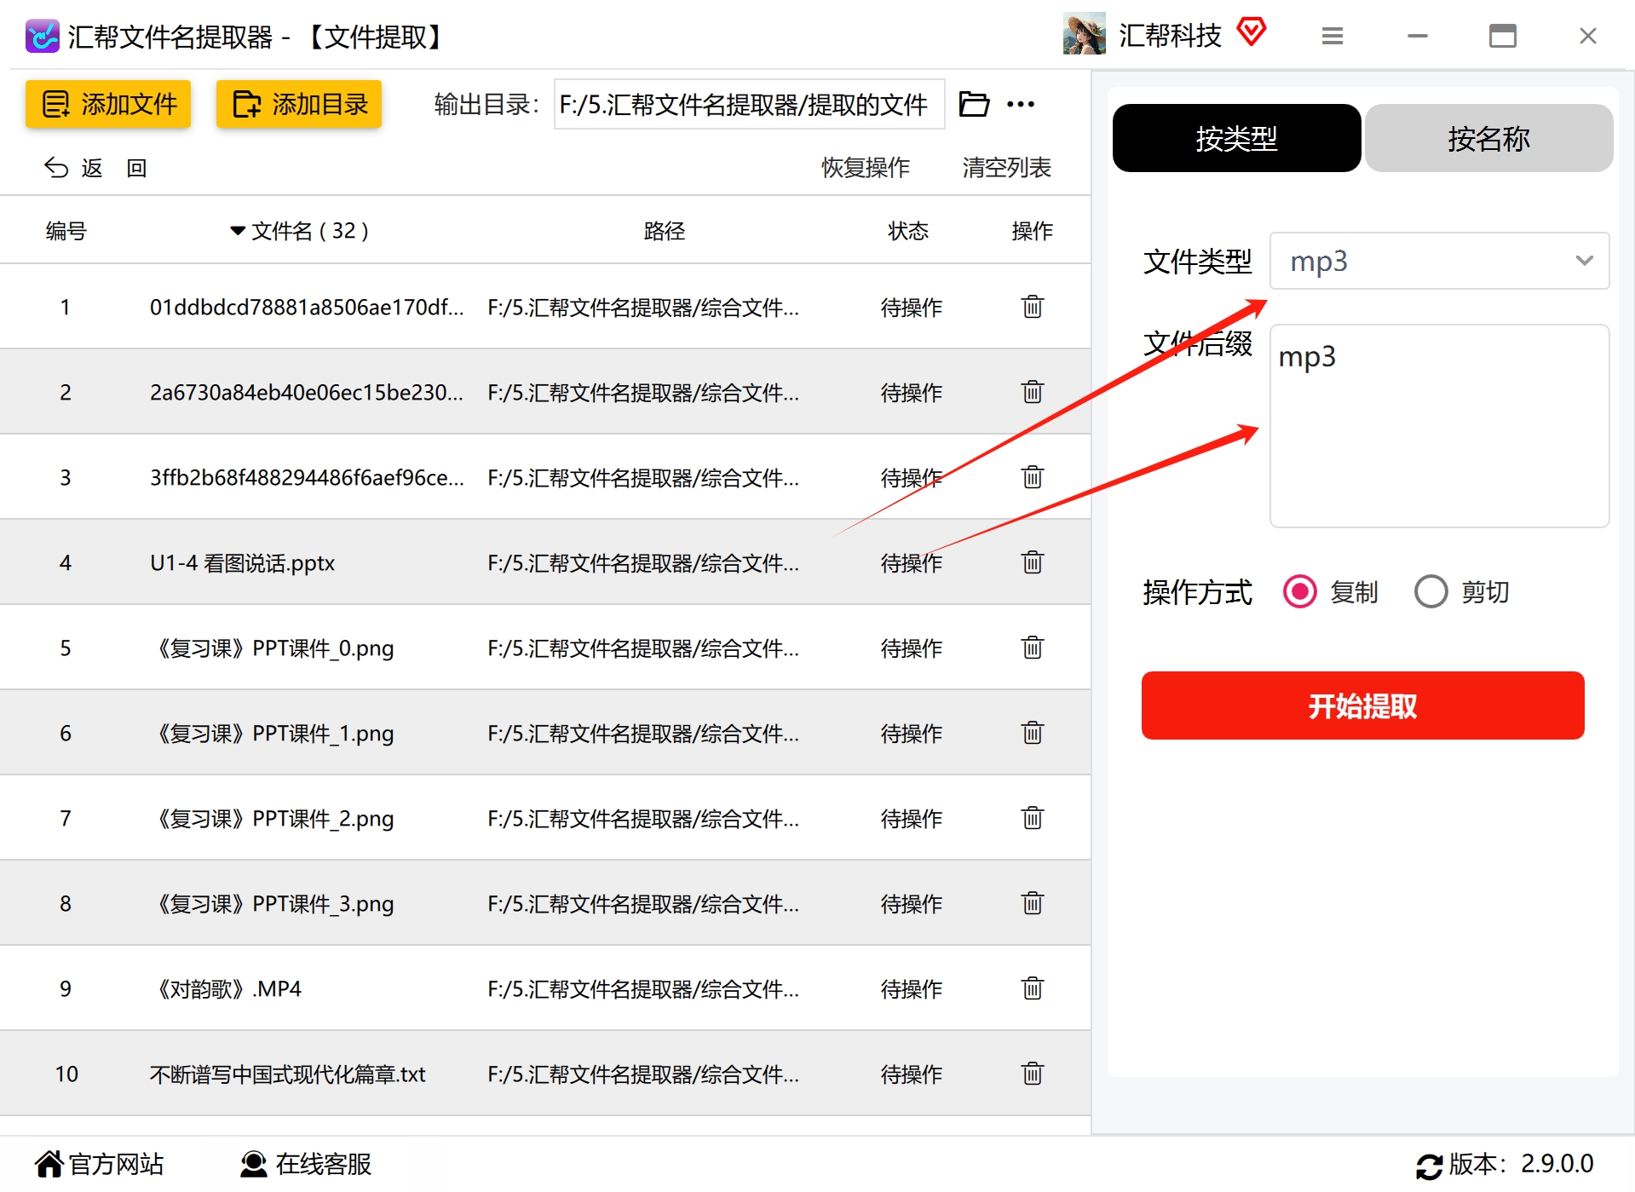Click the red VIP diamond icon
Image resolution: width=1635 pixels, height=1192 pixels.
(1251, 32)
